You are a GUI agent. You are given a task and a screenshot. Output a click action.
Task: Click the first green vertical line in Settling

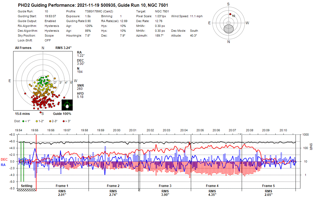pyautogui.click(x=21, y=161)
